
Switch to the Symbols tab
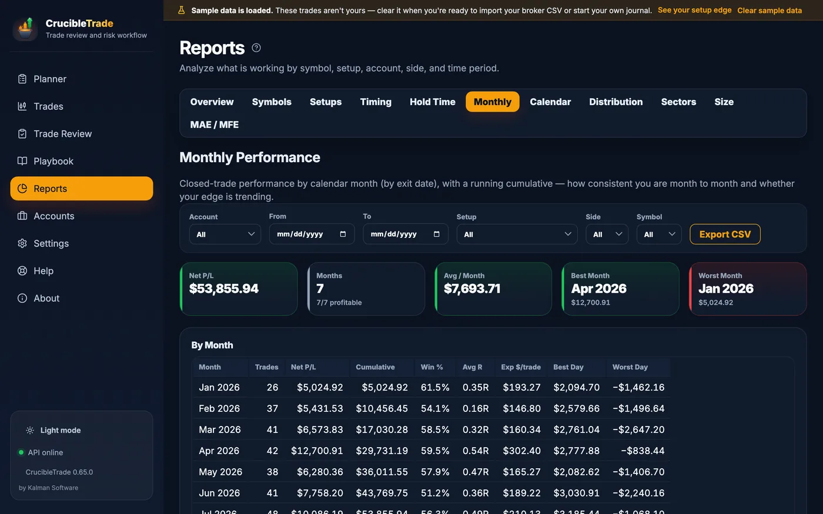[x=272, y=102]
